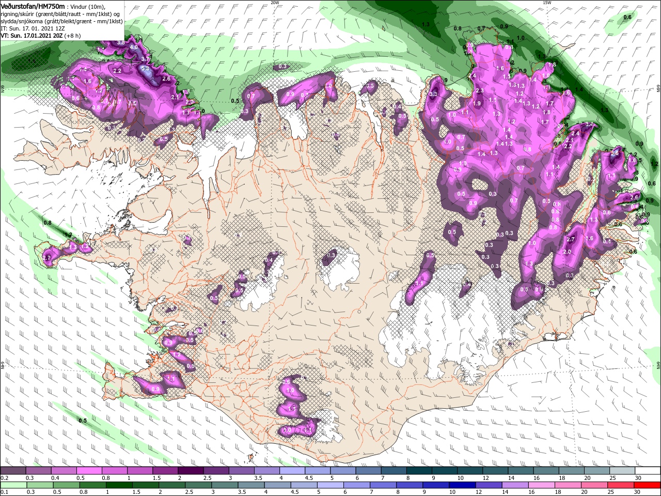
Task: Click the '0.2' label in snow legend
Action: click(4, 478)
